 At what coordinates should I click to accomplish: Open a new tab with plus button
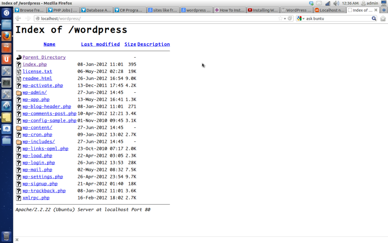pos(384,10)
